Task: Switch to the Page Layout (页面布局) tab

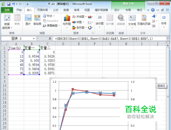Action: pos(42,10)
